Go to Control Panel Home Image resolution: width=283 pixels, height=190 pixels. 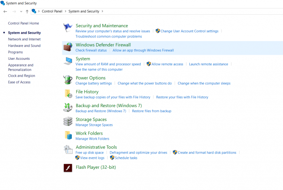pos(24,23)
